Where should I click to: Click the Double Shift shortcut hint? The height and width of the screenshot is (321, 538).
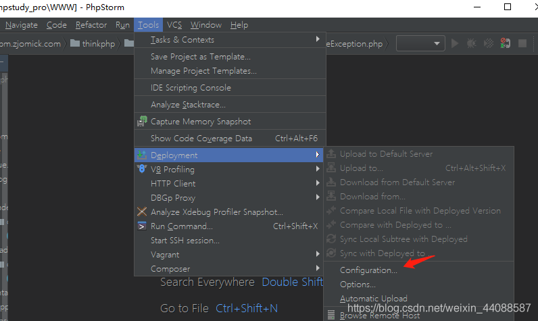click(x=293, y=282)
